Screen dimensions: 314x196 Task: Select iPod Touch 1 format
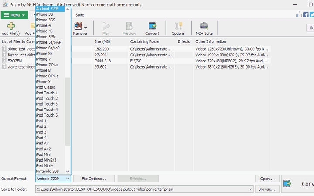50,93
